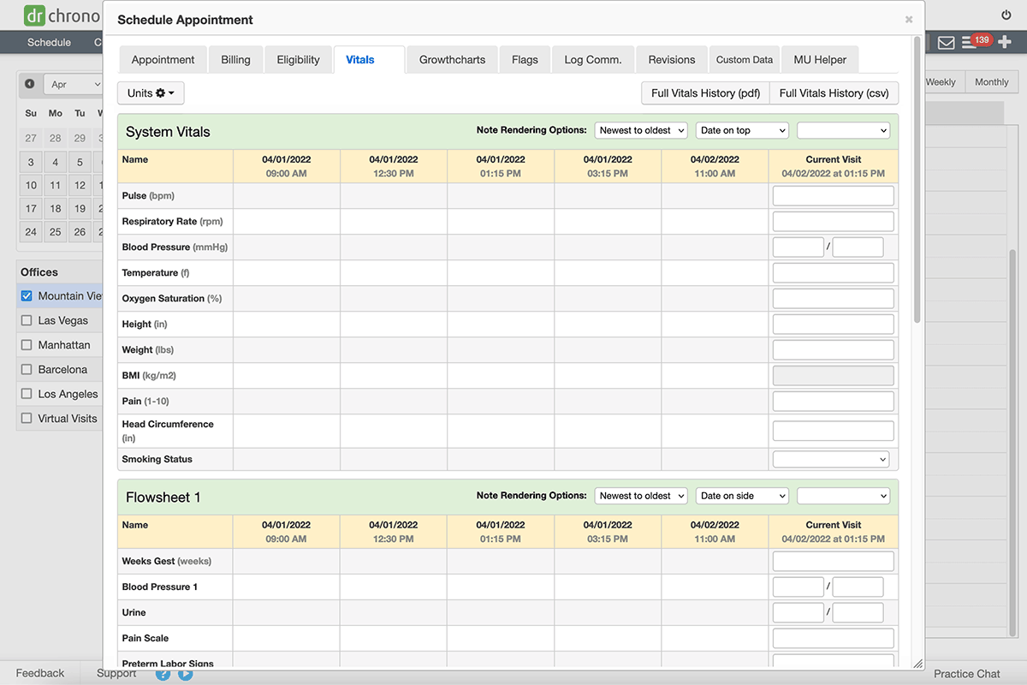Select calendar date 3
Image resolution: width=1027 pixels, height=685 pixels.
31,162
